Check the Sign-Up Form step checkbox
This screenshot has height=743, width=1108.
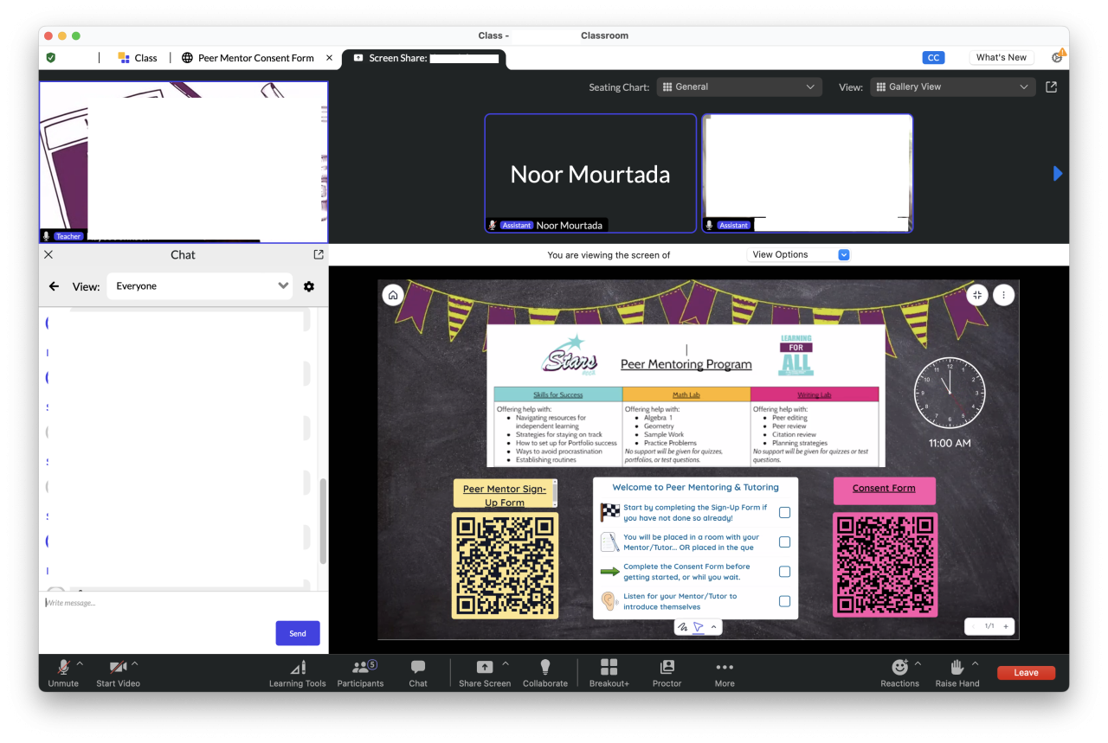tap(784, 513)
